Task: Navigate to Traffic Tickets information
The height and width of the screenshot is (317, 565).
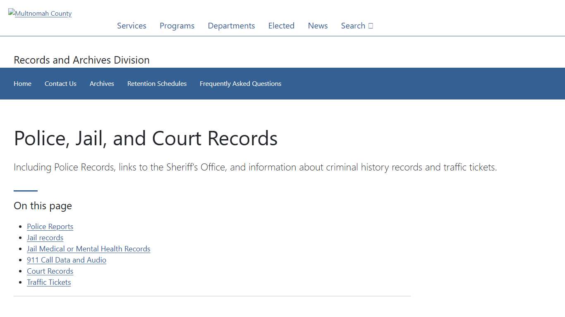Action: (48, 282)
